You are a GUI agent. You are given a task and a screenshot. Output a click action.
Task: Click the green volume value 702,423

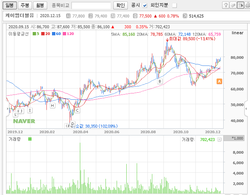click(x=207, y=140)
